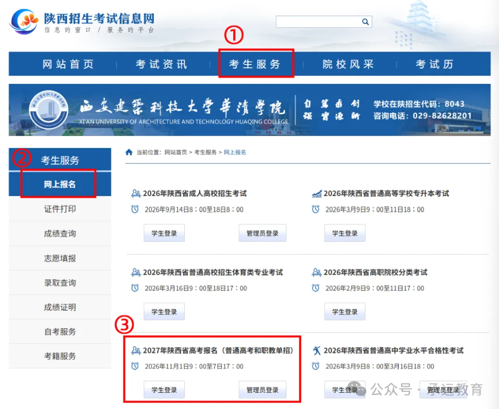Click 学生登录 for 高职院校分类考试
499x409 pixels.
[x=345, y=312]
